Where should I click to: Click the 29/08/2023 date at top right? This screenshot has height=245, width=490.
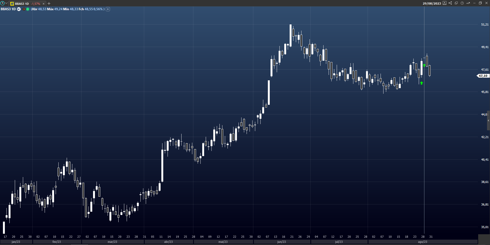[432, 3]
